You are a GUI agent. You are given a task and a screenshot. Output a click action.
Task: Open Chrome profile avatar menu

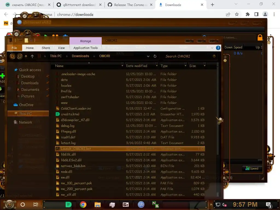point(265,14)
